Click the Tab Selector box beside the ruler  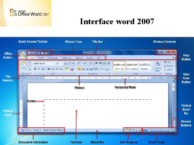21,78
